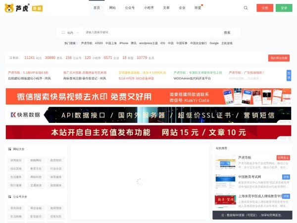Click the blue 投稿 side tab
297x223 pixels.
(289, 75)
